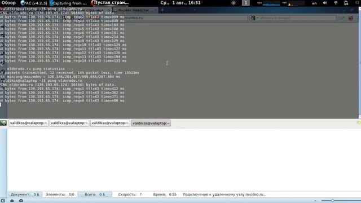The image size is (361, 203).
Task: Click the icon right of the cloud icon
Action: pyautogui.click(x=21, y=201)
